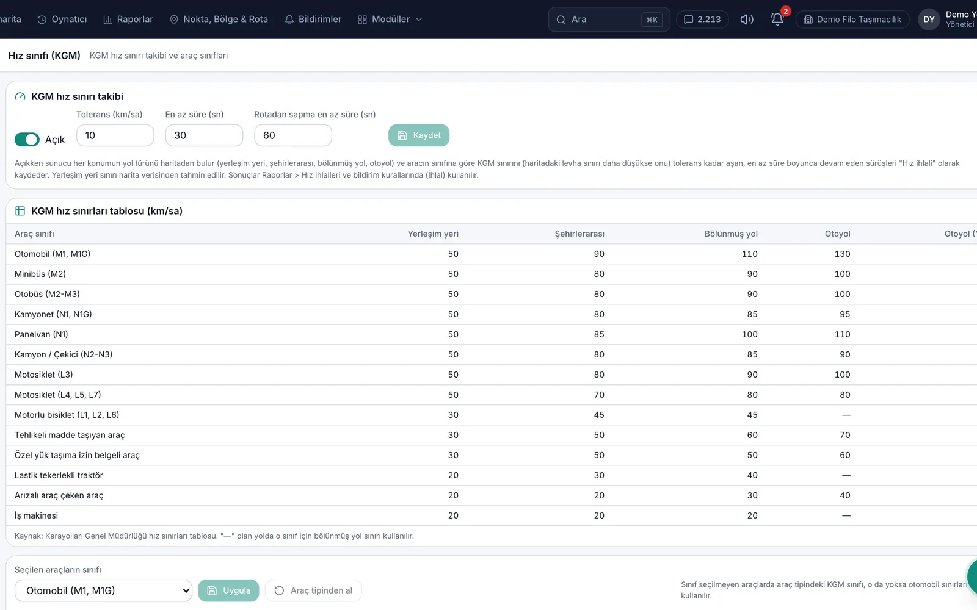This screenshot has width=977, height=610.
Task: Click the Panelvan (N1) row label
Action: [x=42, y=334]
